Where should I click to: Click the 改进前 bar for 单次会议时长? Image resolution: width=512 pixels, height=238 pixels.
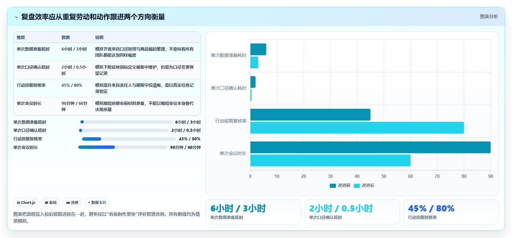[x=370, y=147]
